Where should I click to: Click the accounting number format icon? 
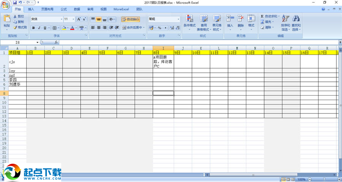click(151, 28)
